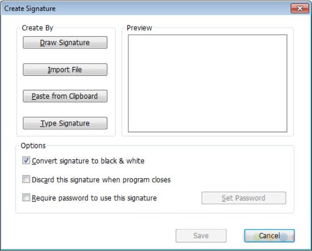Close the dialog with the red X
The image size is (312, 251).
pyautogui.click(x=300, y=8)
